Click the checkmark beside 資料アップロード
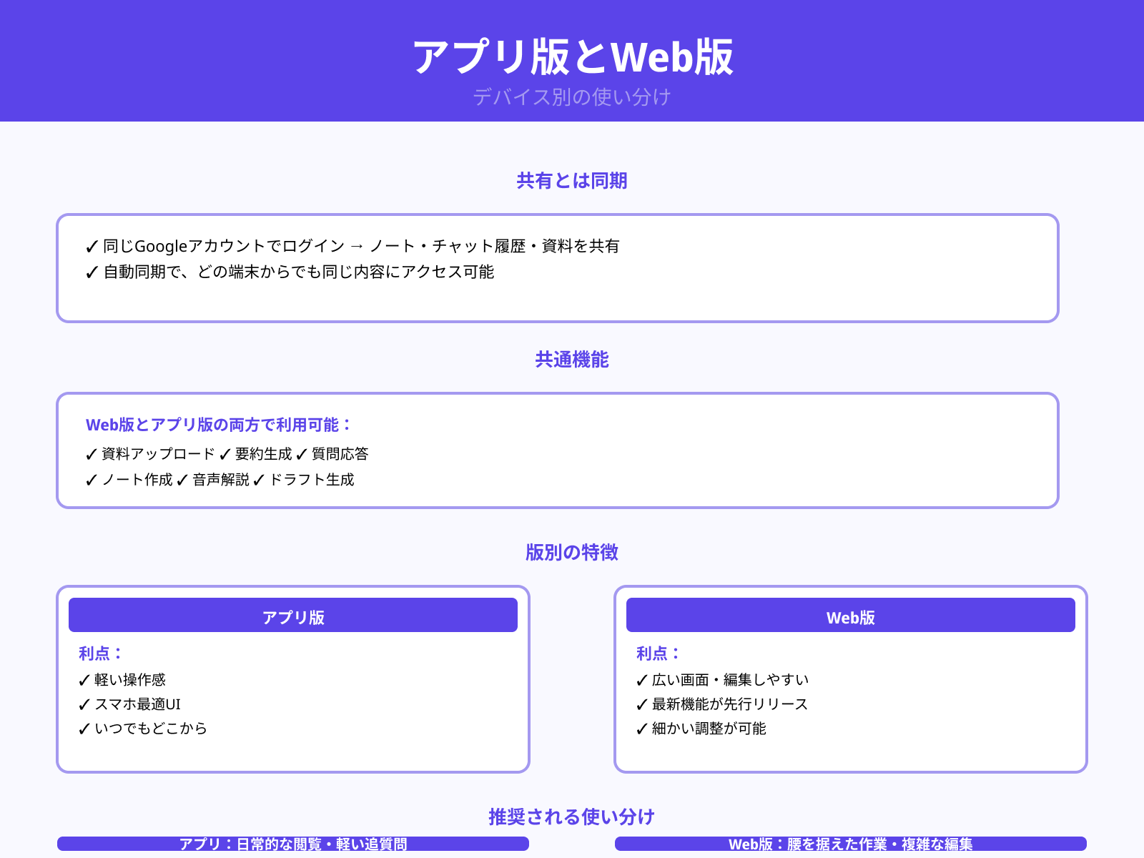The image size is (1144, 858). (x=89, y=453)
